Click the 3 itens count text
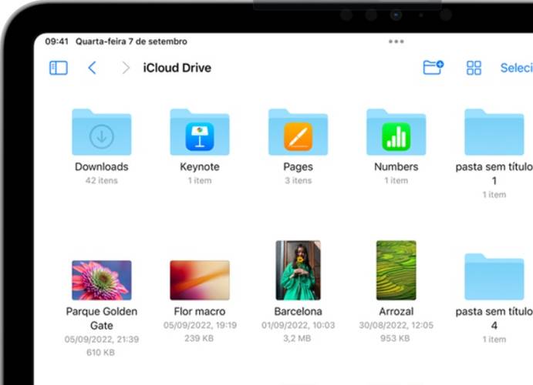Viewport: 533px width, 385px height. pyautogui.click(x=298, y=180)
